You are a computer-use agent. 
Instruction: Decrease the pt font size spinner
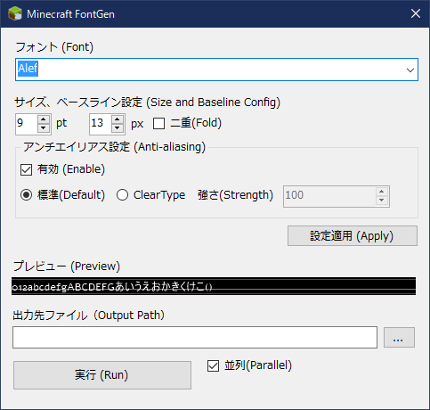pyautogui.click(x=44, y=128)
